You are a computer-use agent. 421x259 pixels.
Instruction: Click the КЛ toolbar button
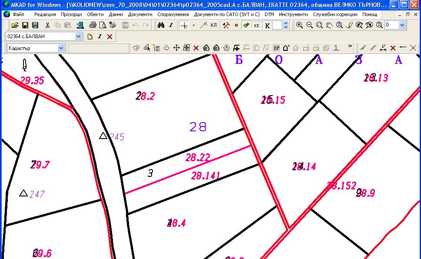click(x=214, y=25)
